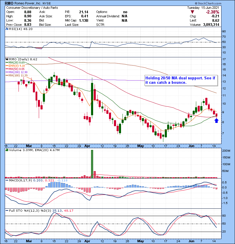Click the Volume panel bar icon
The height and width of the screenshot is (244, 235).
pos(6,151)
